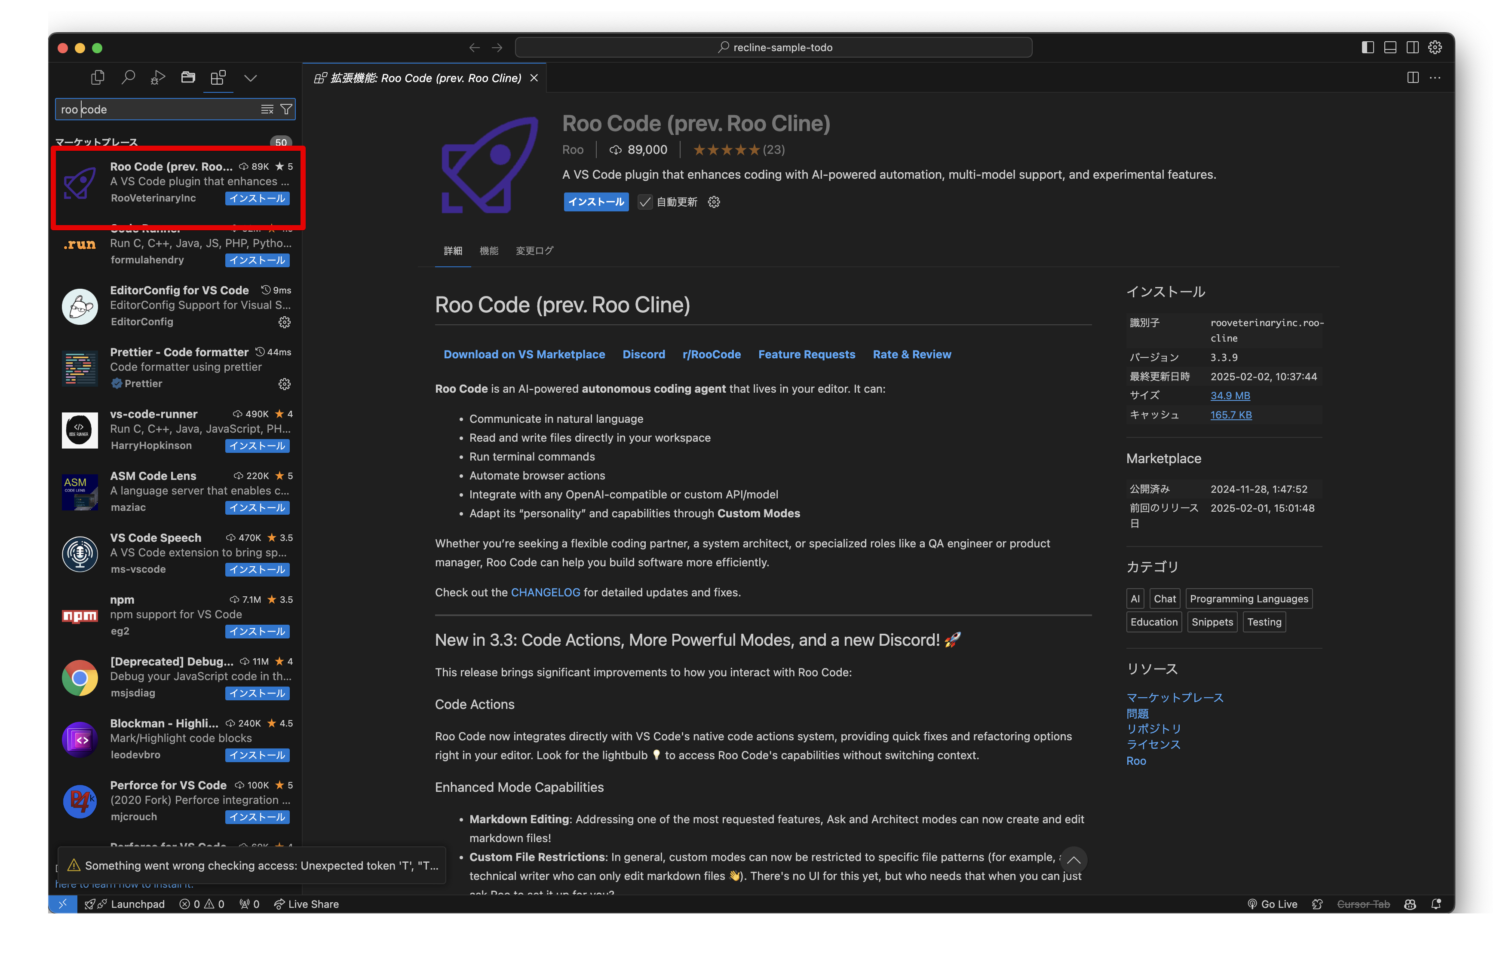Open gear menu next to 自動更新
The width and height of the screenshot is (1503, 977).
pos(714,202)
